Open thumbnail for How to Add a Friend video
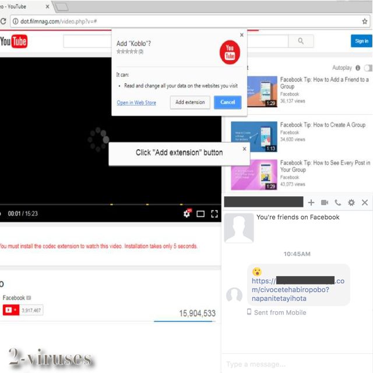Screen dimensions: 373x373 [262, 92]
